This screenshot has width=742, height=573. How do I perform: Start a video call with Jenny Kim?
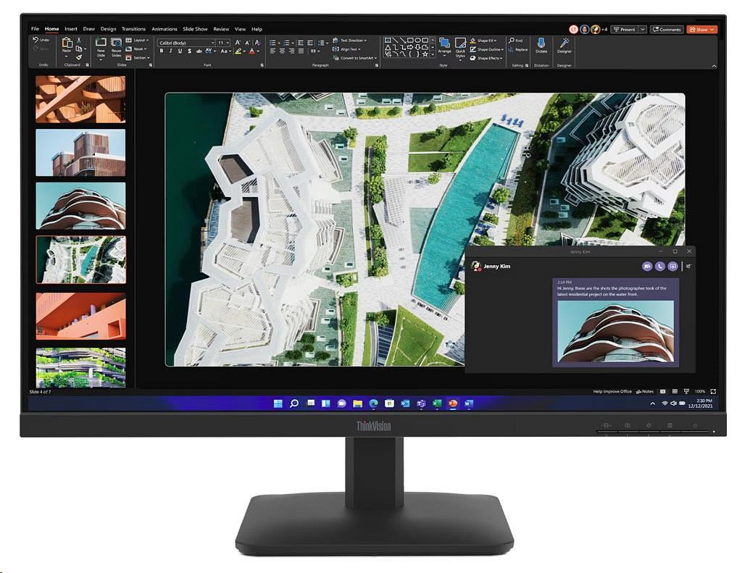tap(646, 266)
